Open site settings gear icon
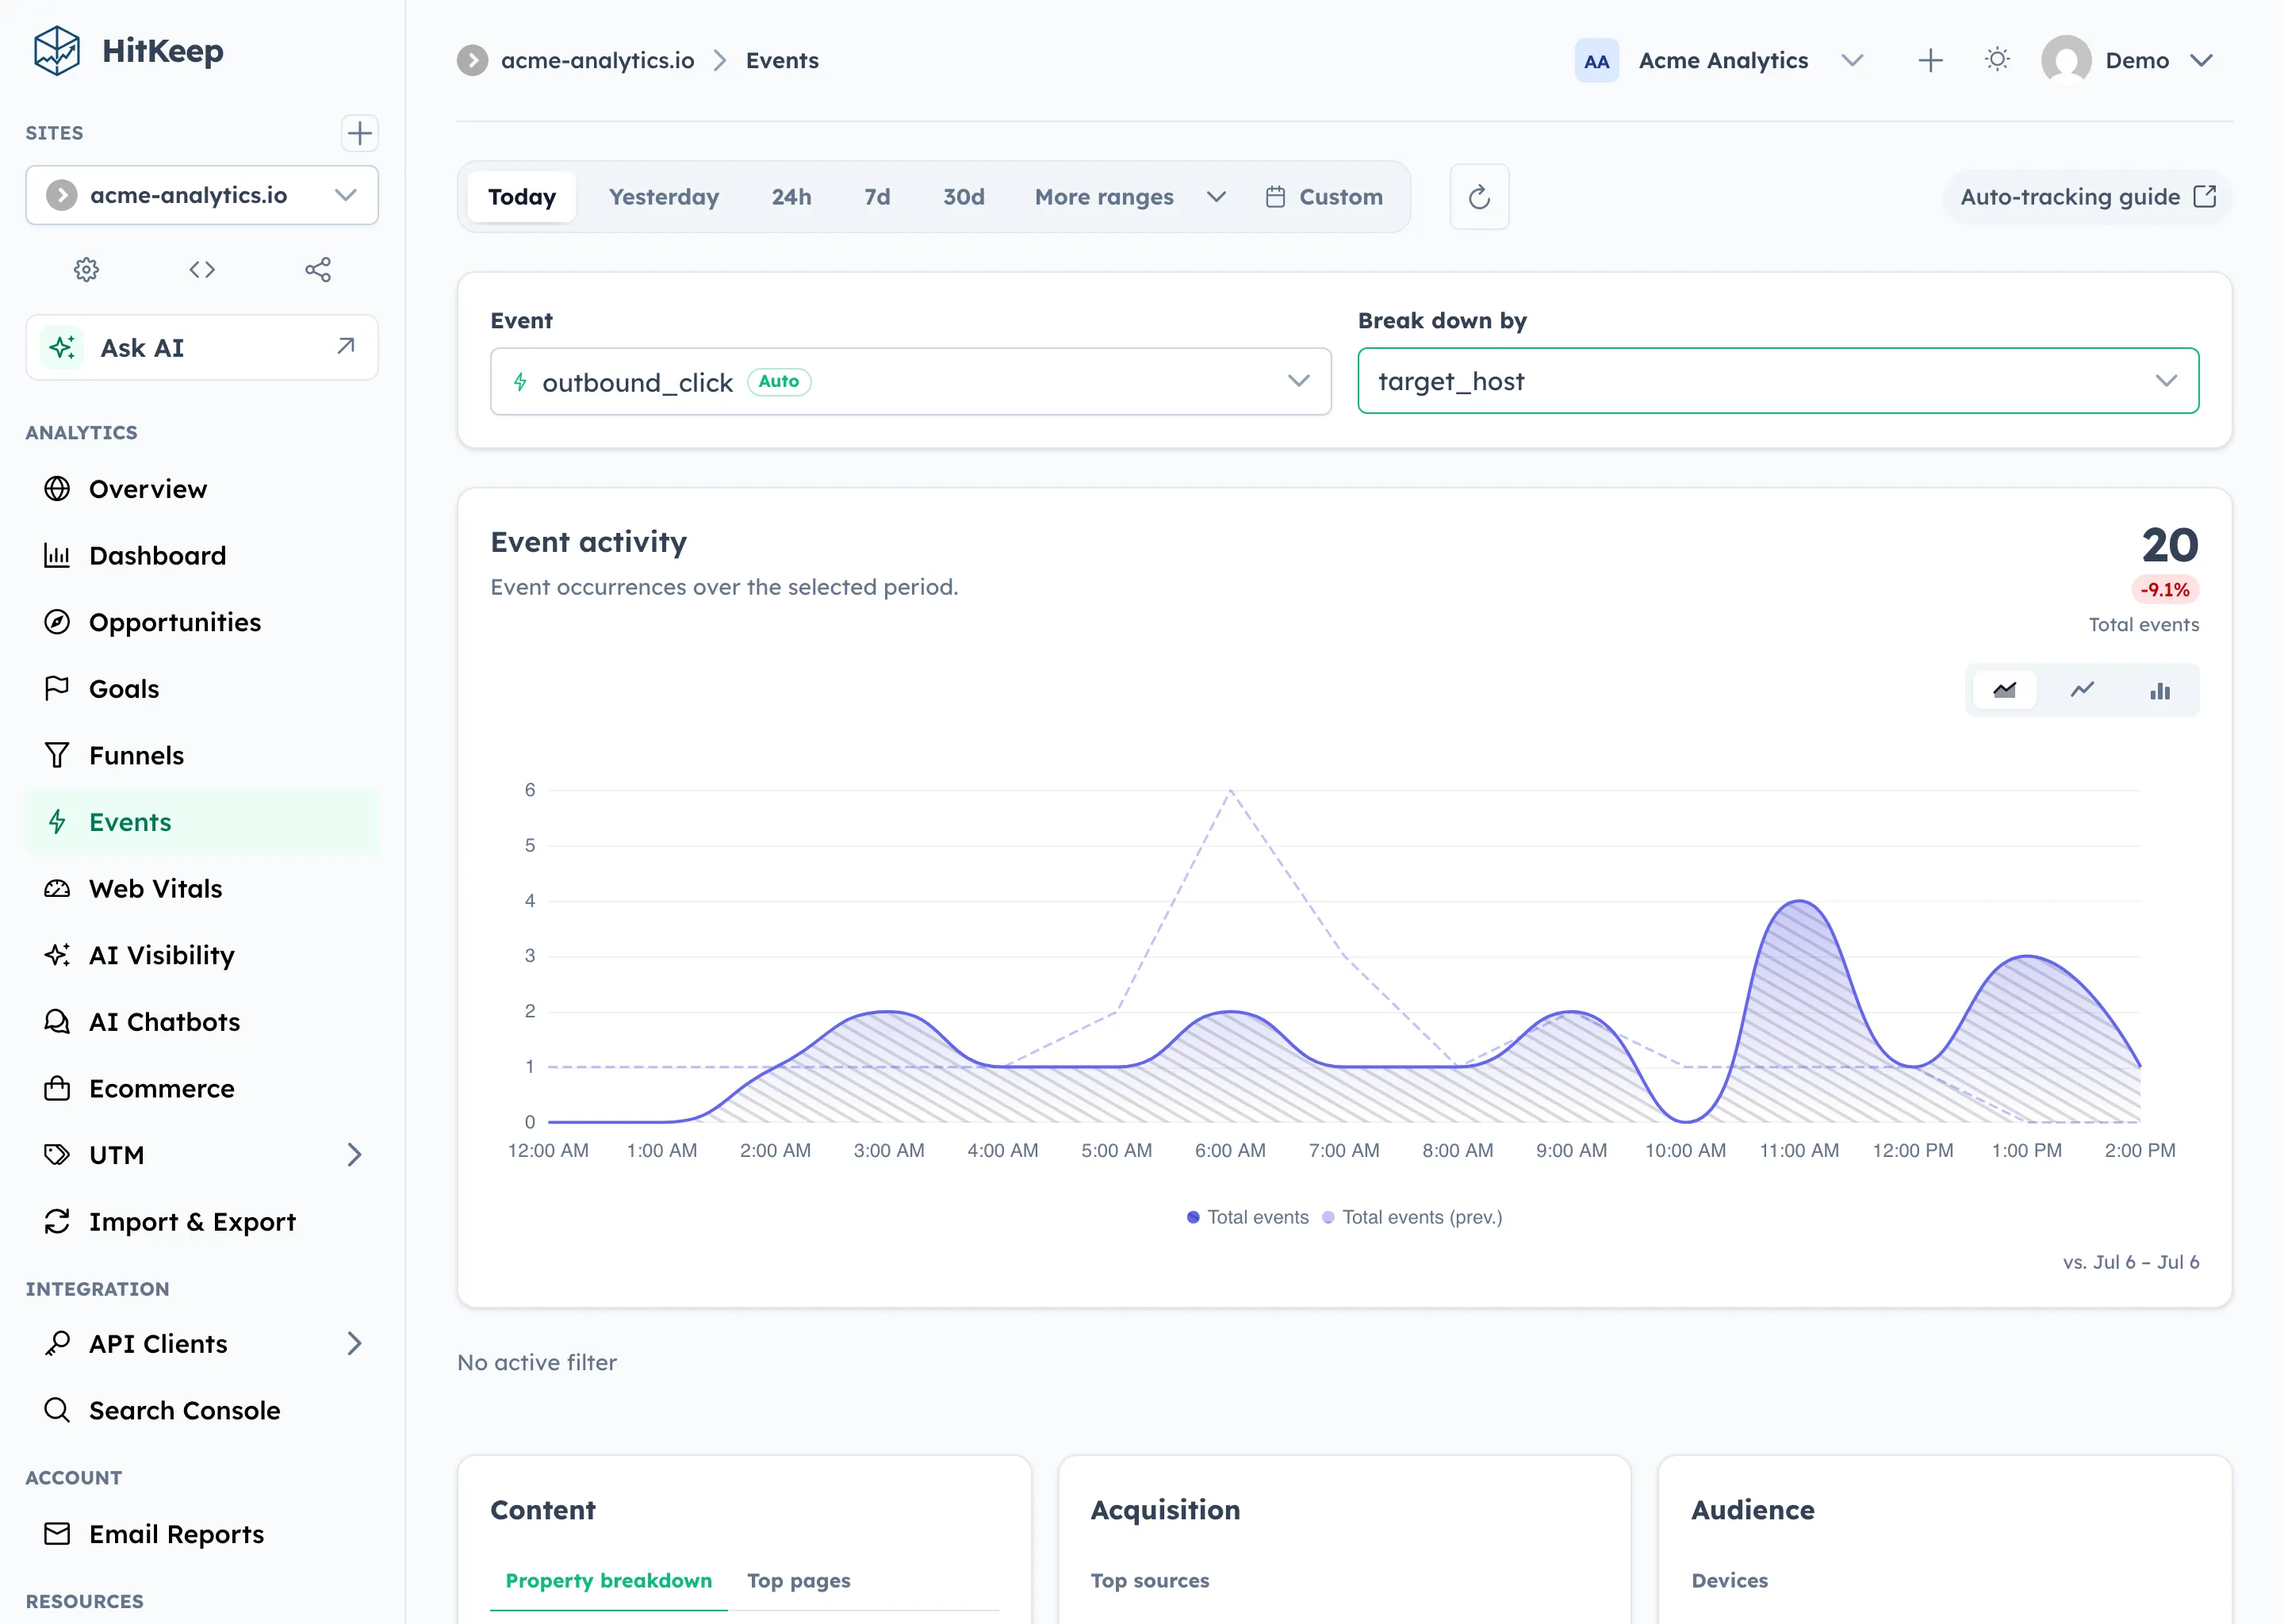Viewport: 2284px width, 1624px height. [87, 270]
